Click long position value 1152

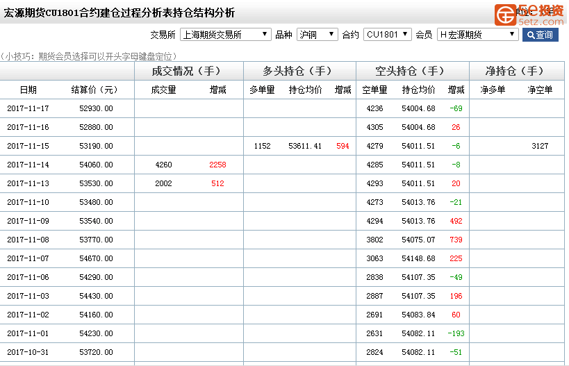[x=262, y=146]
